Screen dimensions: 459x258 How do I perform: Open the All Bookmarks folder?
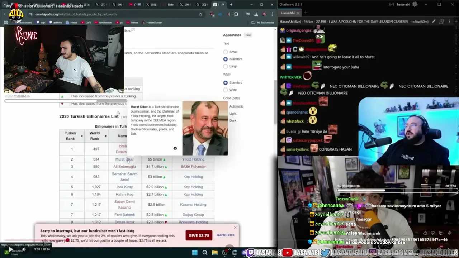(263, 22)
